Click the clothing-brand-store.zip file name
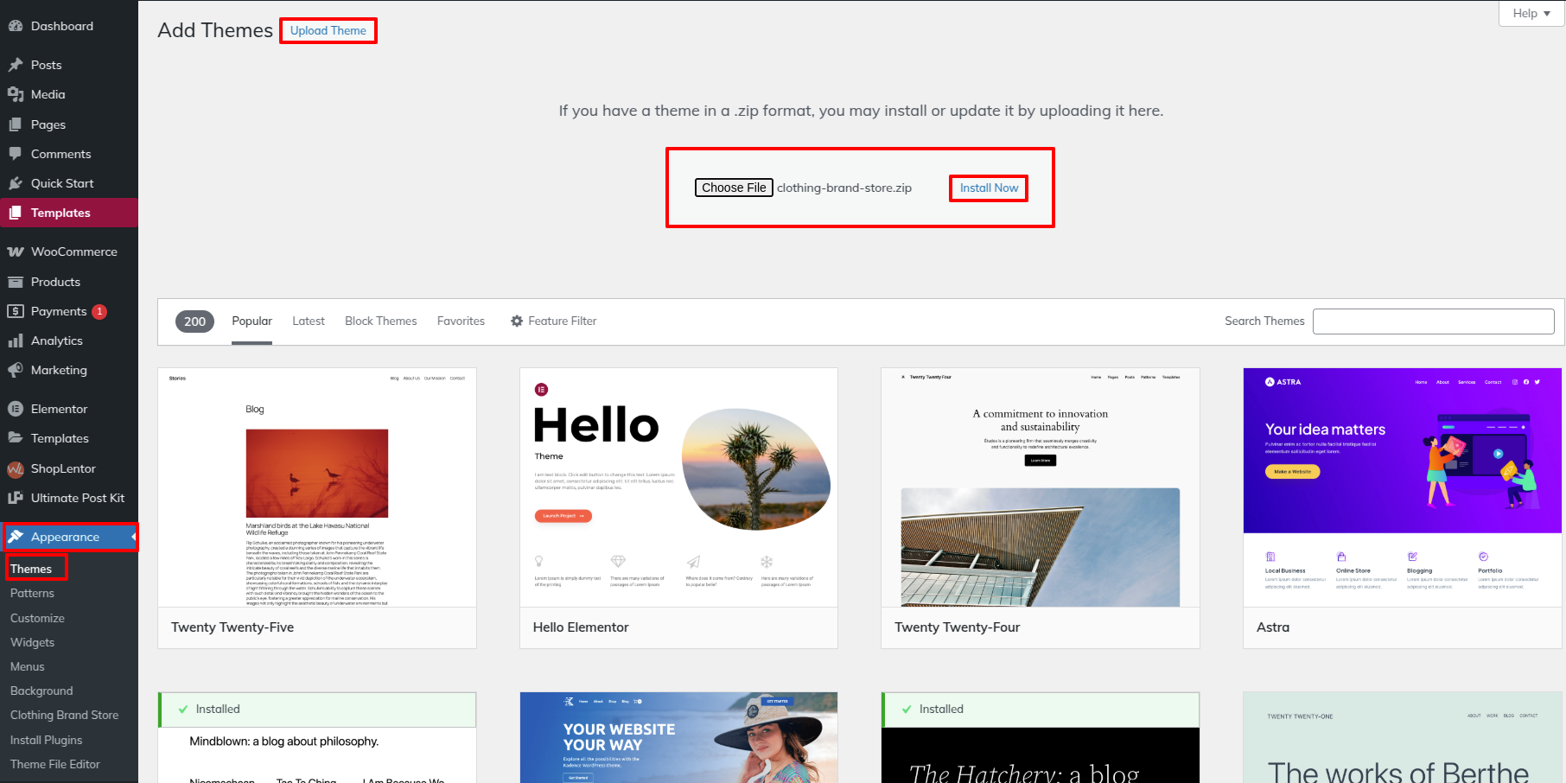Image resolution: width=1566 pixels, height=783 pixels. (843, 188)
